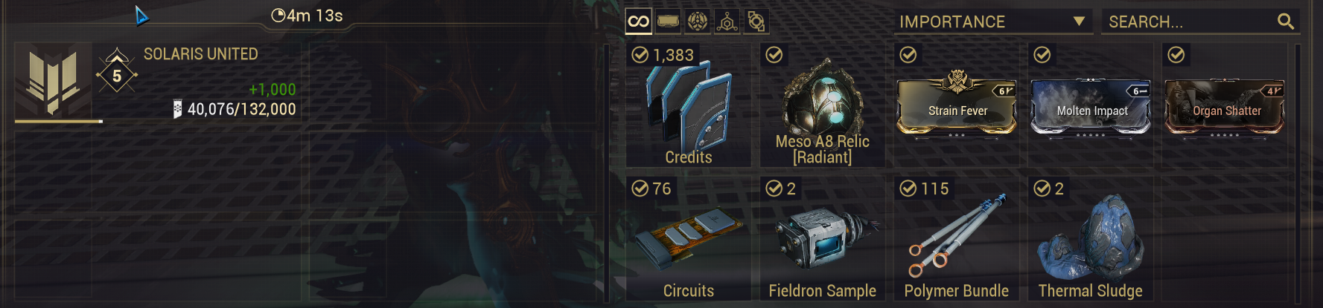Select the infinity 'All' rewards filter
The image size is (1323, 308).
[638, 22]
